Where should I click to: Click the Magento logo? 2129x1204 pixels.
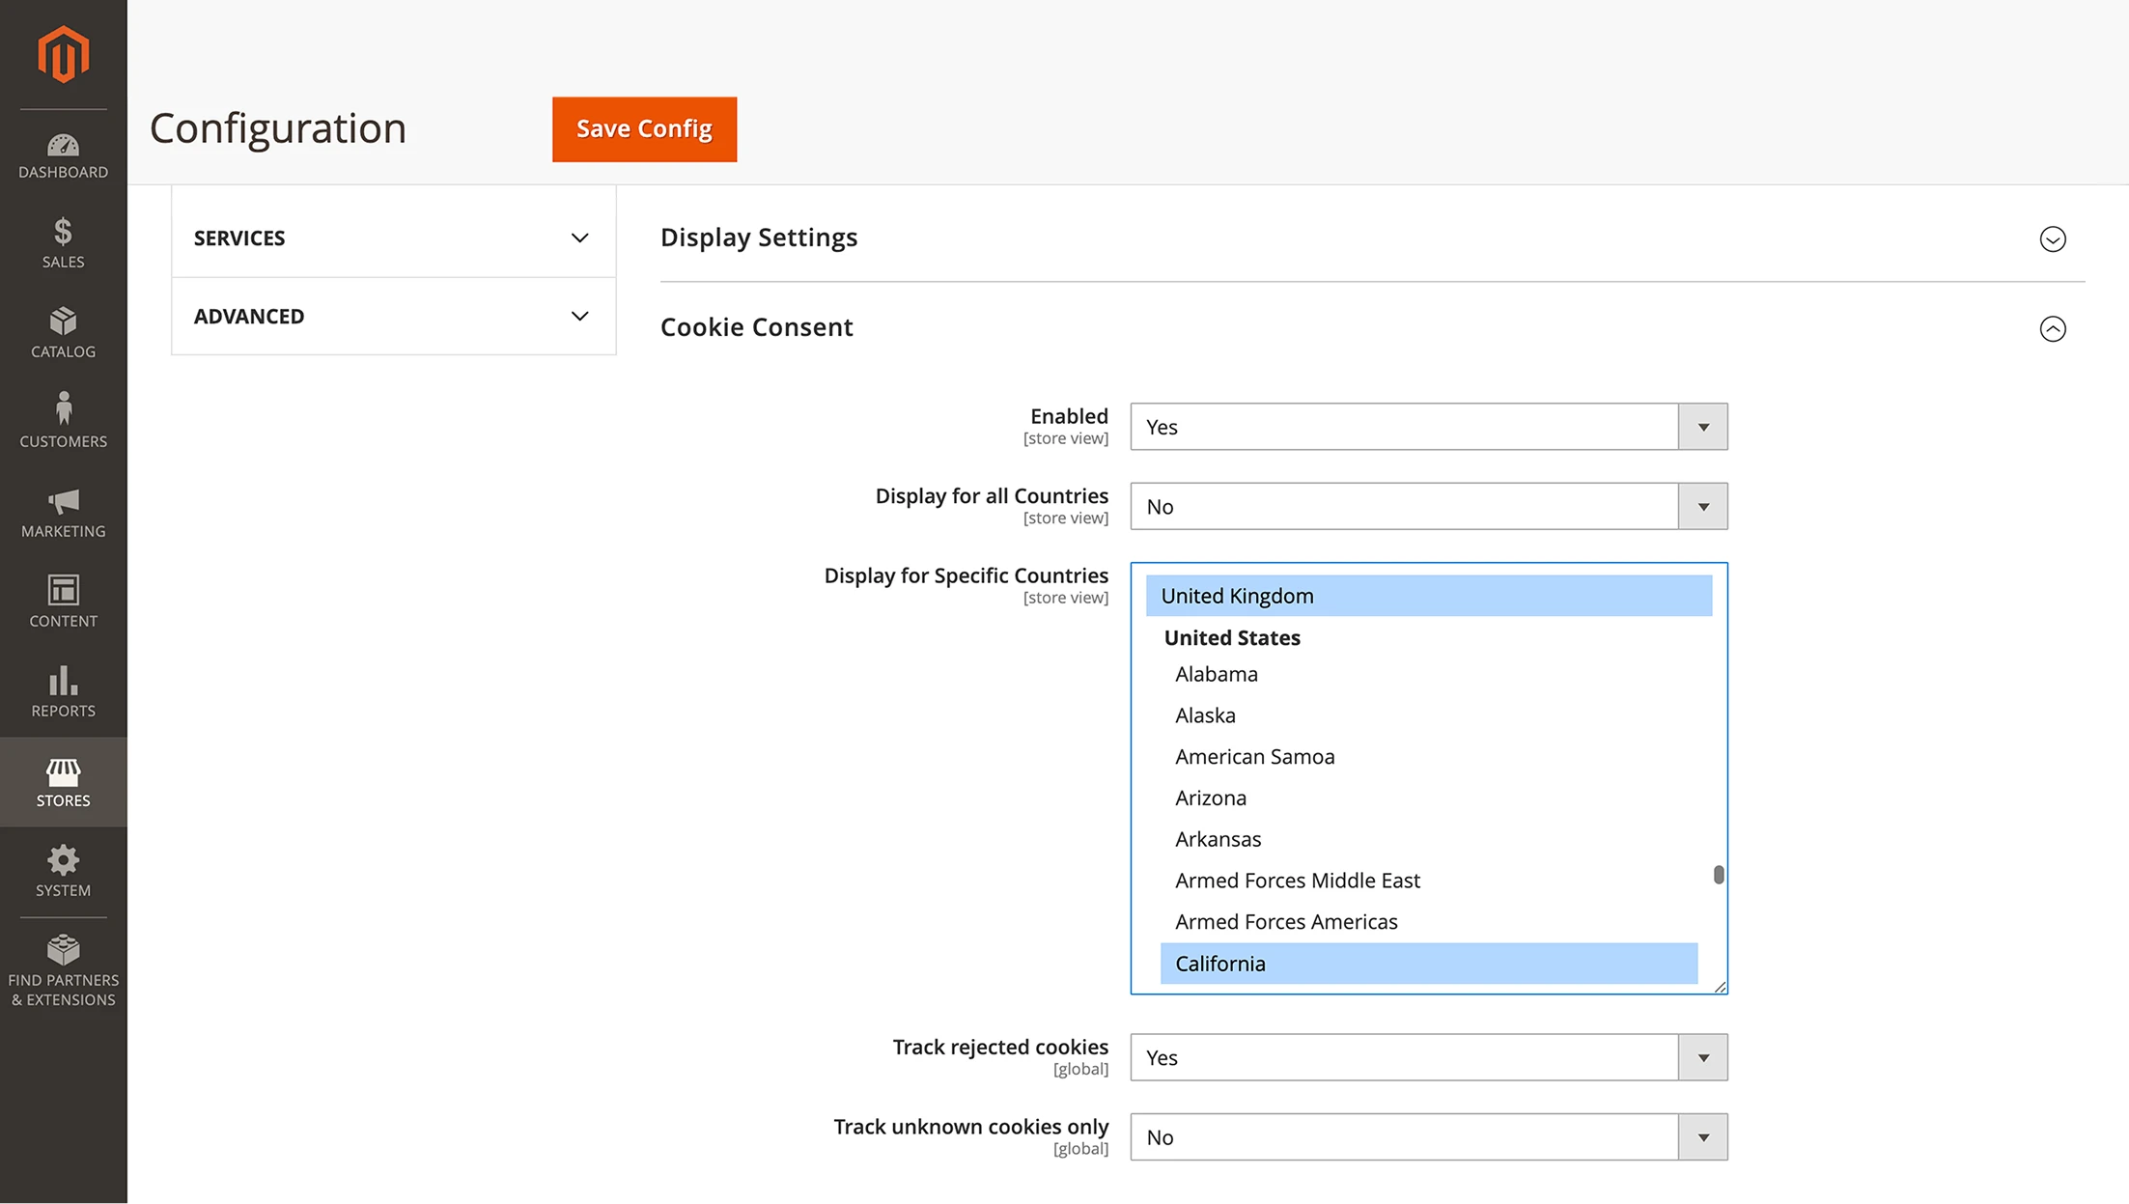pos(63,55)
